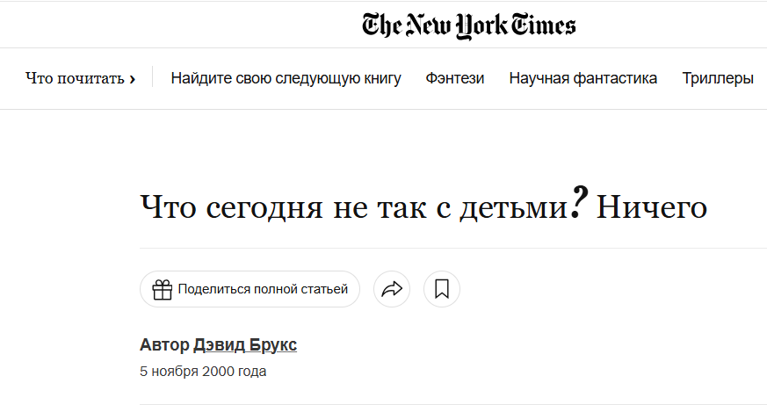The height and width of the screenshot is (405, 767).
Task: Open the "Что почитать" section
Action: coord(76,79)
